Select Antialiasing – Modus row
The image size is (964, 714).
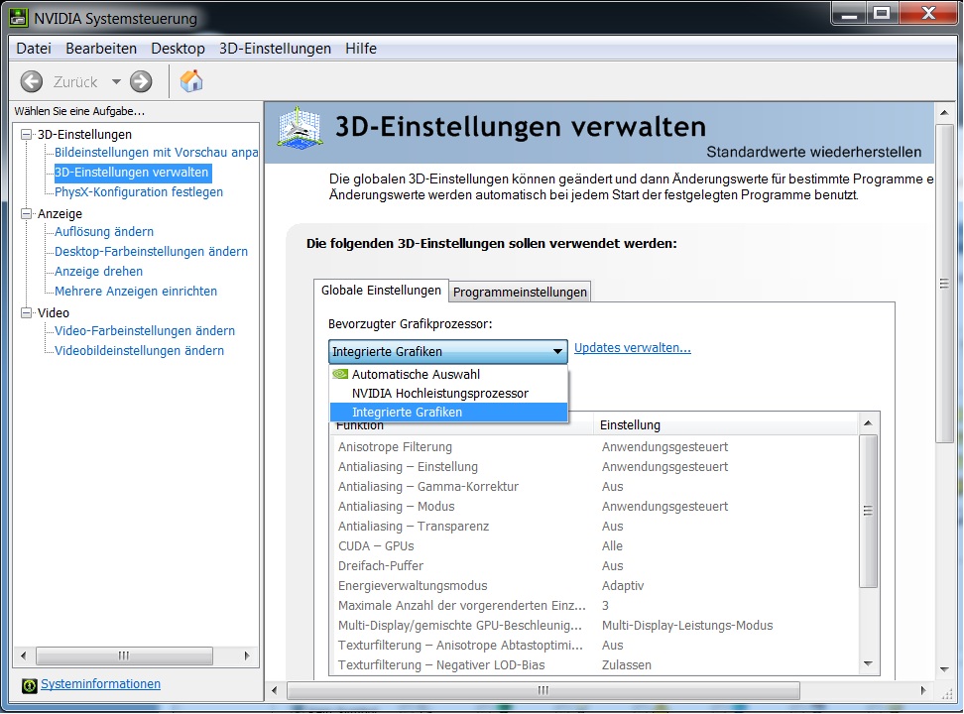coord(594,506)
